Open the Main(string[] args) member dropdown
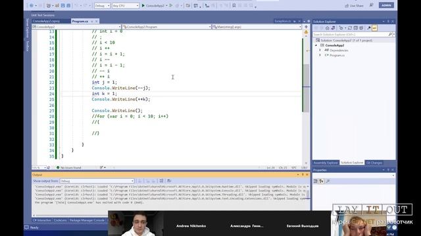This screenshot has height=236, width=421. 257,27
